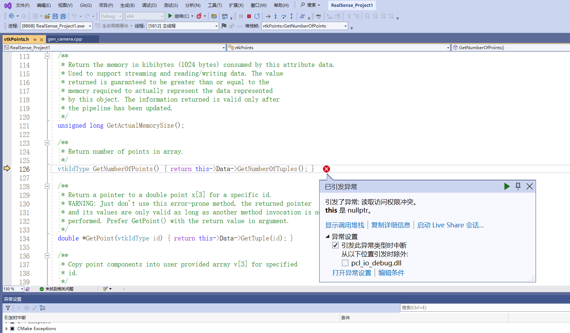The height and width of the screenshot is (333, 570).
Task: Pin the exception popup
Action: coord(518,186)
